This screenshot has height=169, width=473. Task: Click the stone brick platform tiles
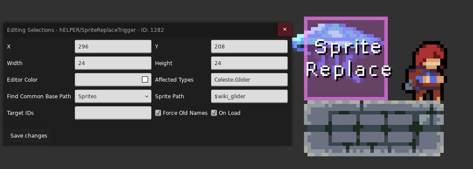click(x=374, y=128)
